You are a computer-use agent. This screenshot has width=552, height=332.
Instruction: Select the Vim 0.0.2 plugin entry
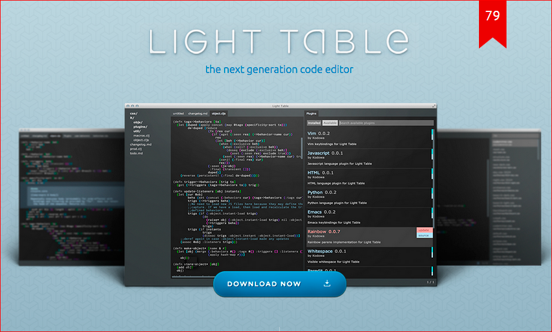[x=369, y=138]
